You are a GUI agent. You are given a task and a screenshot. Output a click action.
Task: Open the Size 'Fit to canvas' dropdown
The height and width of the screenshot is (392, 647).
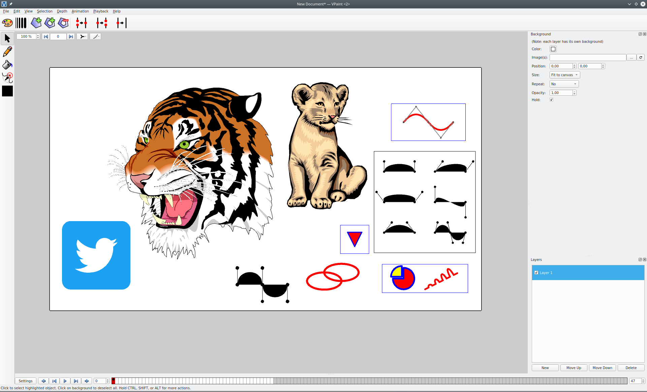click(565, 75)
